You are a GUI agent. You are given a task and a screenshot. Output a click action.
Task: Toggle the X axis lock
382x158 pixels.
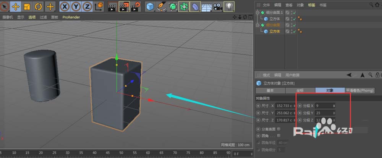click(x=65, y=6)
